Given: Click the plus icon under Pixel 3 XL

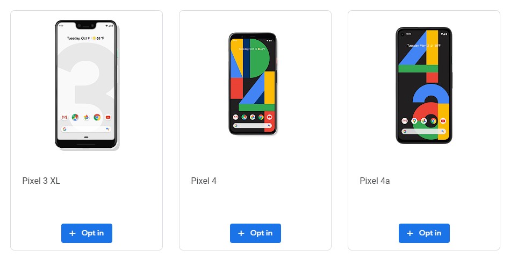Looking at the screenshot, I should (x=73, y=233).
